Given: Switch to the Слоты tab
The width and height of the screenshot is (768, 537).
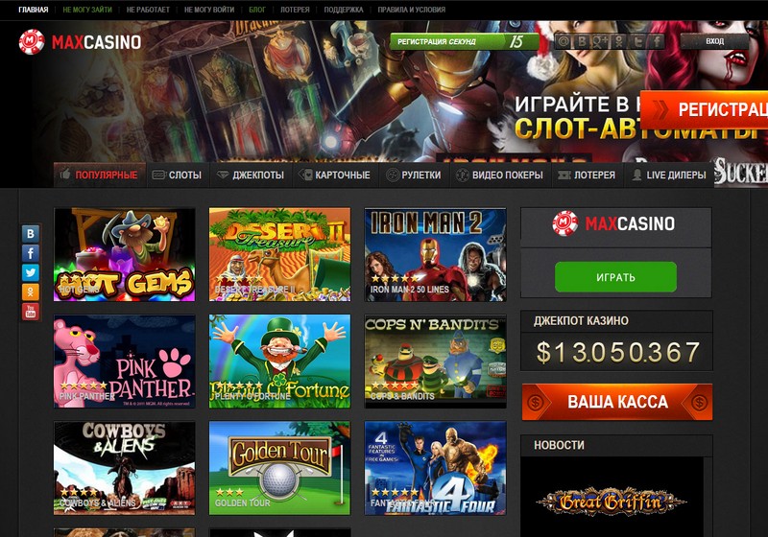Looking at the screenshot, I should 178,175.
